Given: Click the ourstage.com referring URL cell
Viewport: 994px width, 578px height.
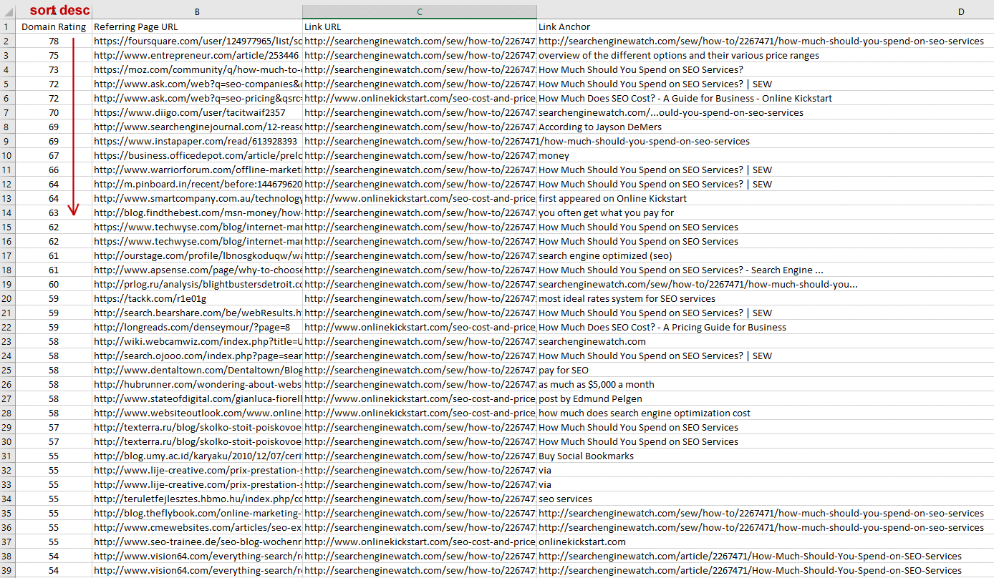Looking at the screenshot, I should click(x=197, y=255).
